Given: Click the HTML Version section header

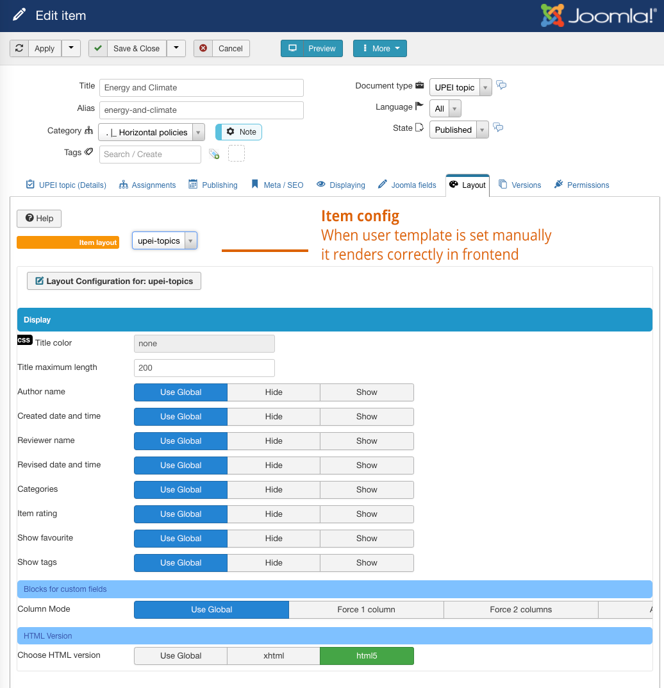Looking at the screenshot, I should pos(335,636).
